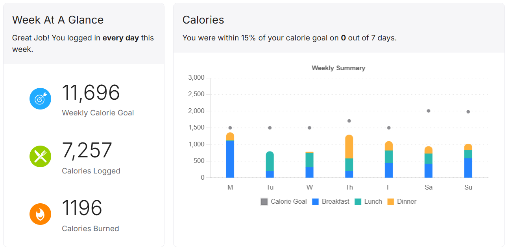This screenshot has height=250, width=508.
Task: Toggle Breakfast series in chart legend
Action: 331,202
